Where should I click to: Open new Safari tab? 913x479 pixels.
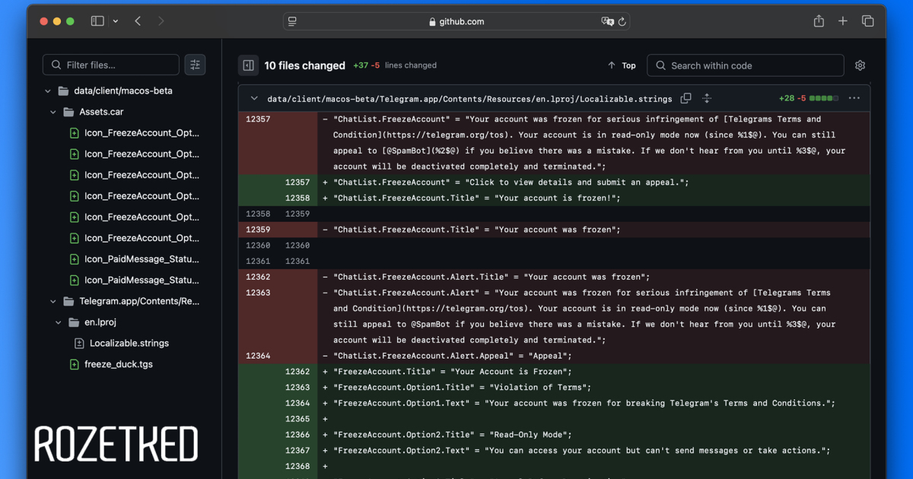pyautogui.click(x=843, y=21)
